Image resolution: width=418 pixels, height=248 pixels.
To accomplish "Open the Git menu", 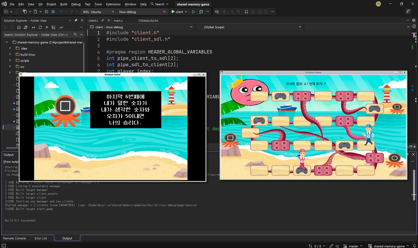I will (x=40, y=4).
